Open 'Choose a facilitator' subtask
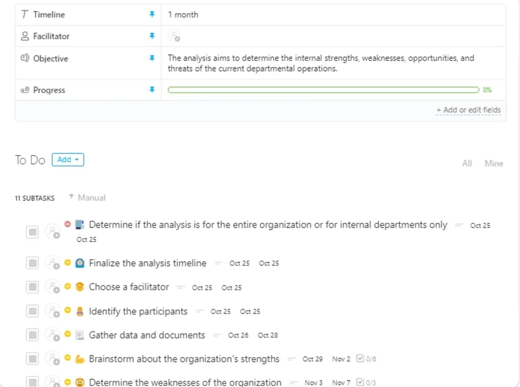Viewport: 520px width, 387px height. pyautogui.click(x=129, y=287)
